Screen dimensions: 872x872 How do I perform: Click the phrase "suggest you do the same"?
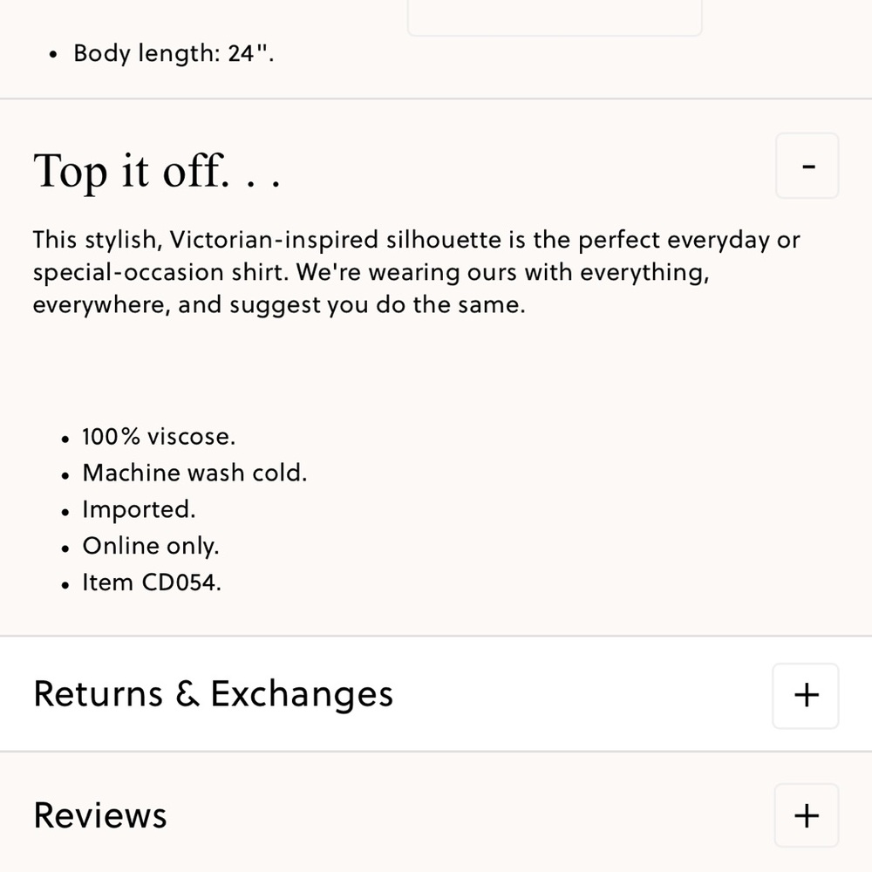(x=375, y=305)
